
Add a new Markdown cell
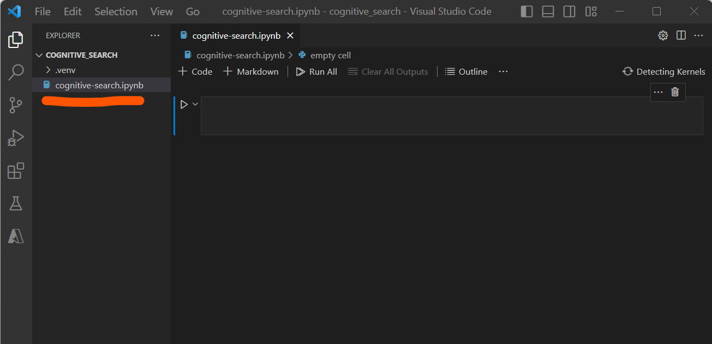[251, 71]
